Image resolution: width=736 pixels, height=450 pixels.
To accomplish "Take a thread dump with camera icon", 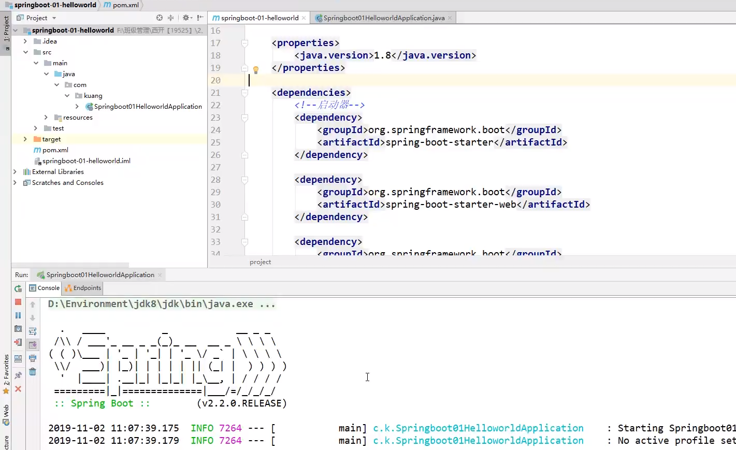I will pyautogui.click(x=18, y=329).
